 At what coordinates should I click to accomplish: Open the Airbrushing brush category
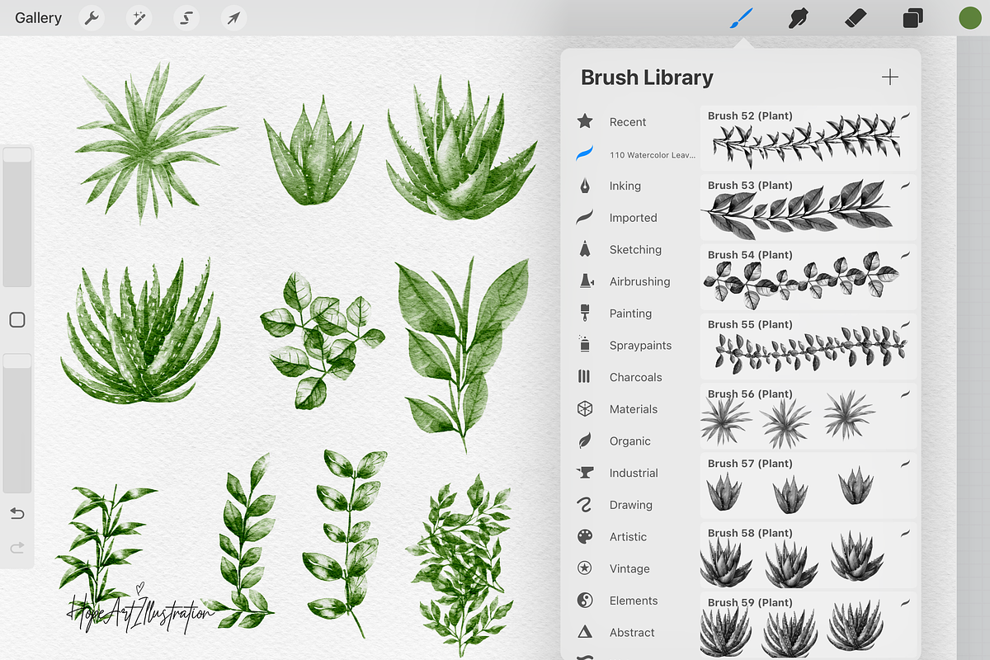pyautogui.click(x=639, y=282)
